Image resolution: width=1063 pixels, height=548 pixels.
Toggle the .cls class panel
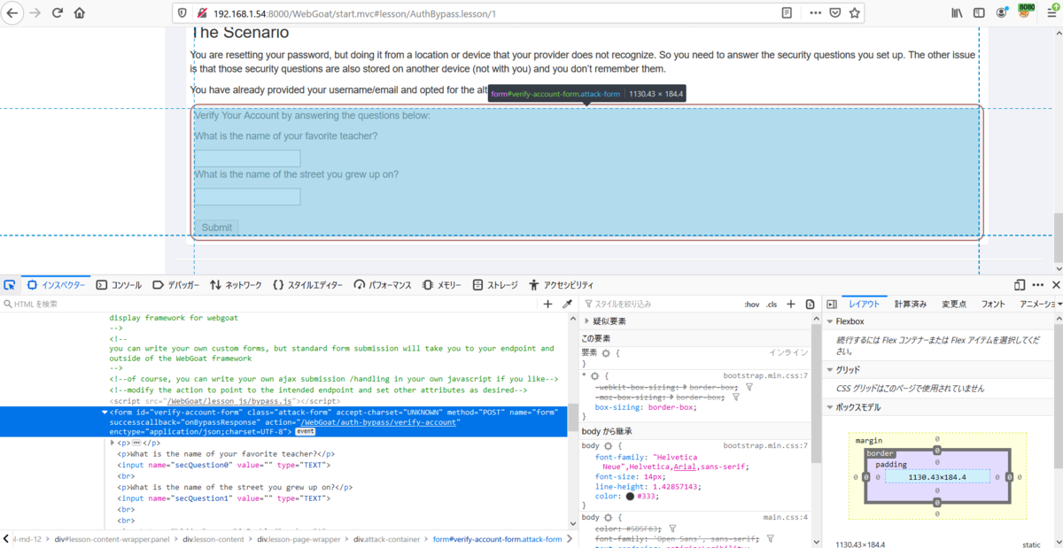point(772,304)
